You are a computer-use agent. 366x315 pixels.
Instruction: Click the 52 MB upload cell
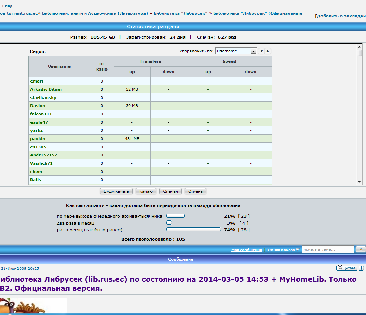[132, 89]
